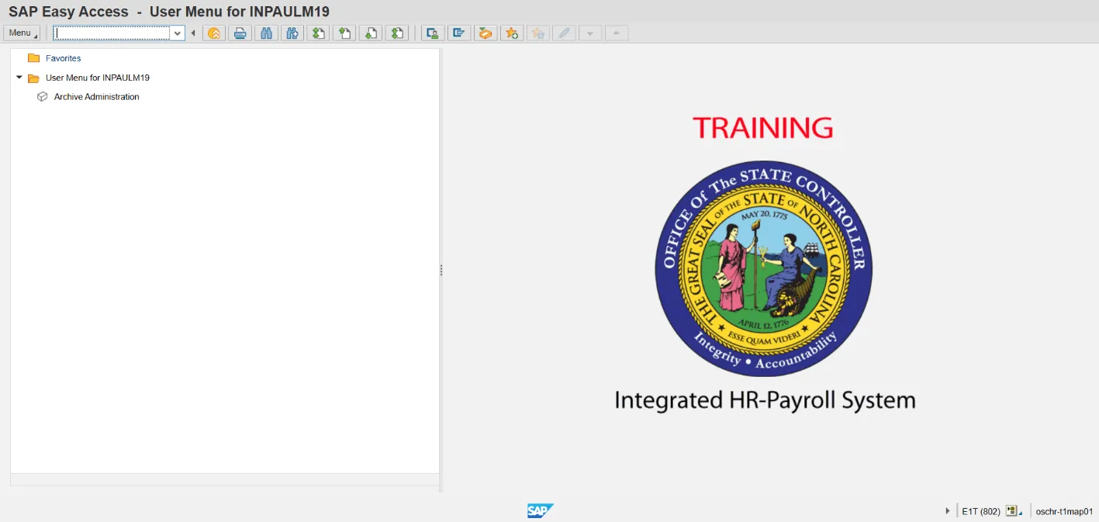Click the Find binoculars icon
Screen dimensions: 1099x522
point(267,33)
